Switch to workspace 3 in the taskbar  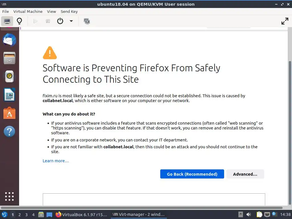click(27, 214)
